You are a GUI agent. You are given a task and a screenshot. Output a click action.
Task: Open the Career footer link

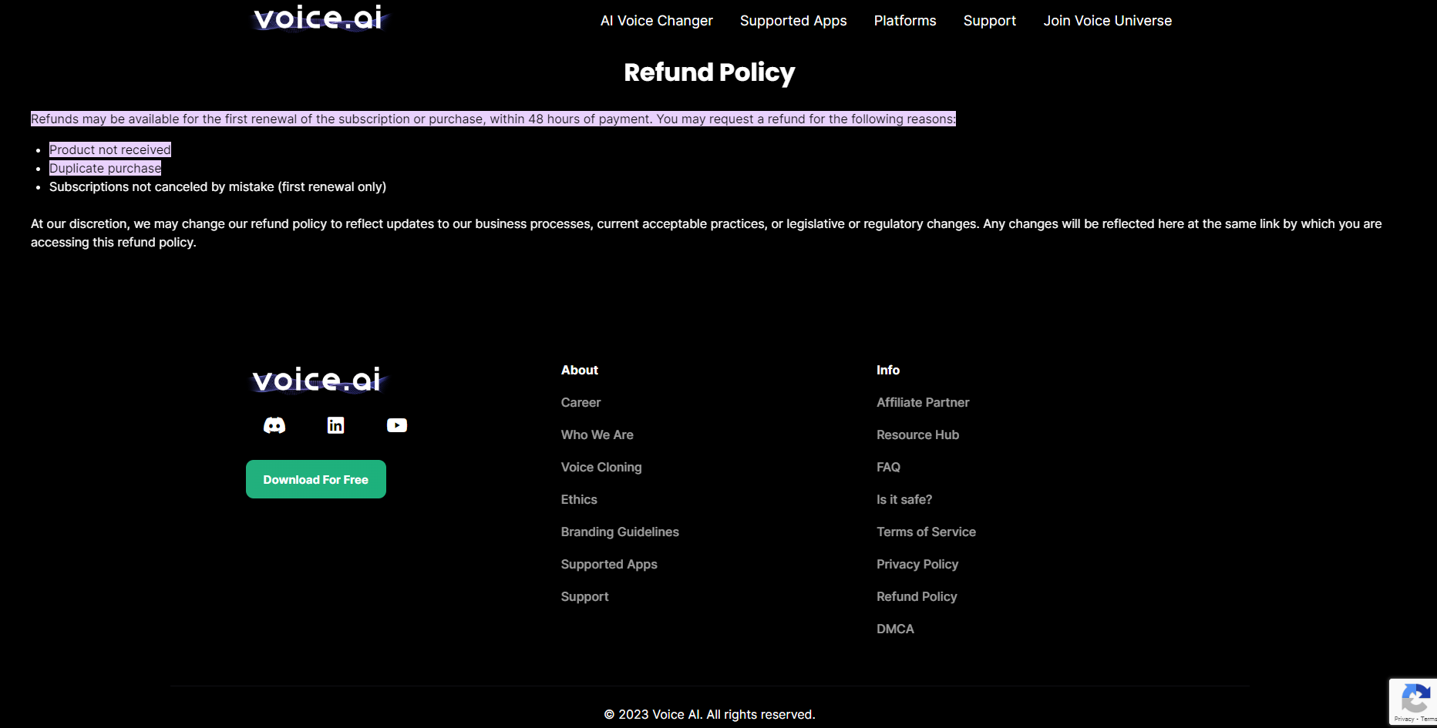(581, 402)
